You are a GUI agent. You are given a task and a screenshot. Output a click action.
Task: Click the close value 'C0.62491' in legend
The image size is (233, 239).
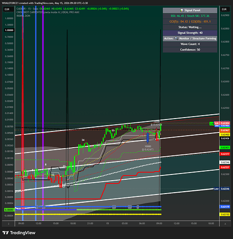80,9
